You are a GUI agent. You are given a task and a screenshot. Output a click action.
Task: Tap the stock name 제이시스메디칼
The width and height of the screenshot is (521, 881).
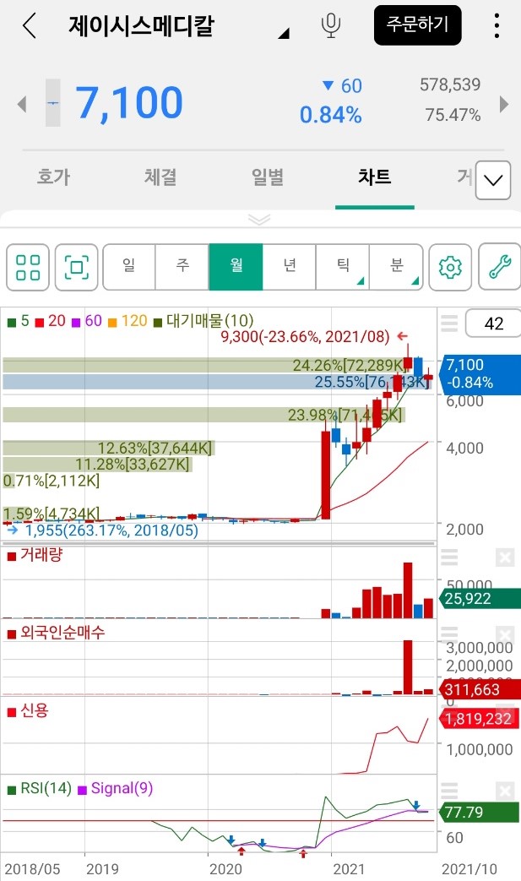[x=142, y=26]
